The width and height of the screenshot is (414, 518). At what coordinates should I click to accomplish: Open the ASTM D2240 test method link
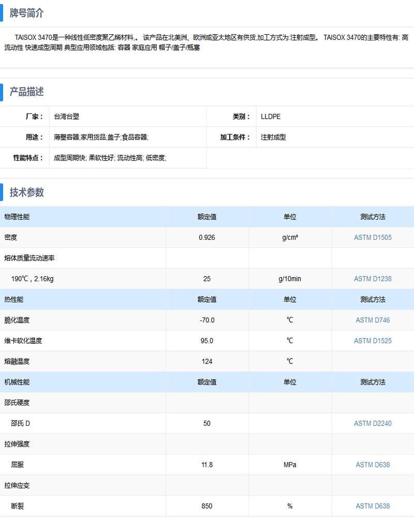373,423
